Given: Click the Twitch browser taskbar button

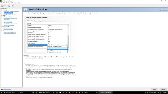Looking at the screenshot, I should click(x=10, y=93).
